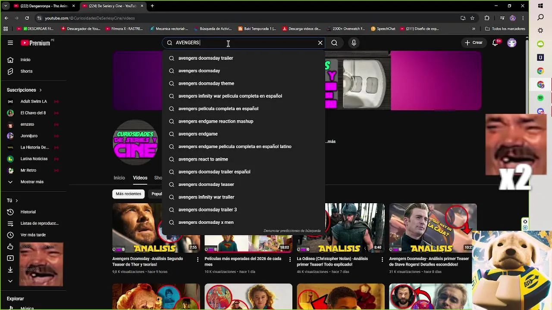Open the channel description ...más link
Viewport: 552px width, 310px height.
(x=331, y=142)
